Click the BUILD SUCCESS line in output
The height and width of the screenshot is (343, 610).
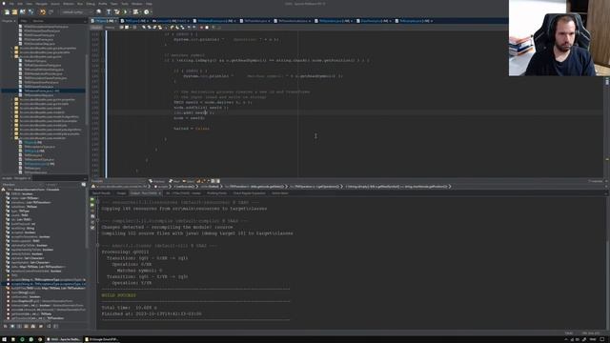coord(118,295)
